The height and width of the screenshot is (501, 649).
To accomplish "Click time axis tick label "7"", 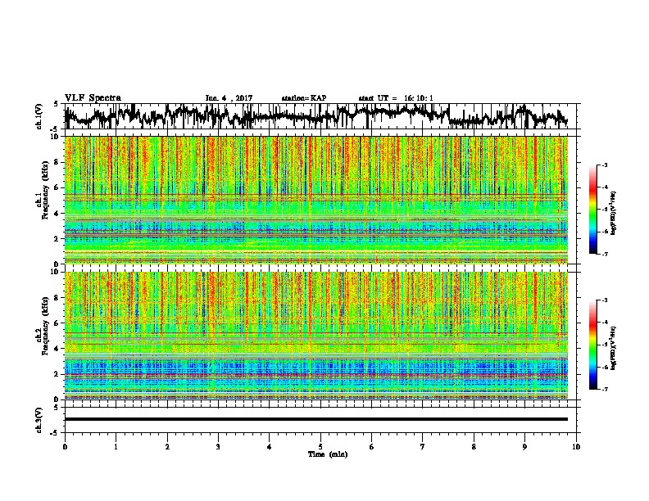I will click(x=423, y=447).
